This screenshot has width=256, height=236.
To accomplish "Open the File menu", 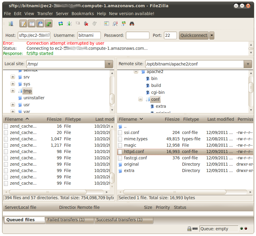I will 7,14.
